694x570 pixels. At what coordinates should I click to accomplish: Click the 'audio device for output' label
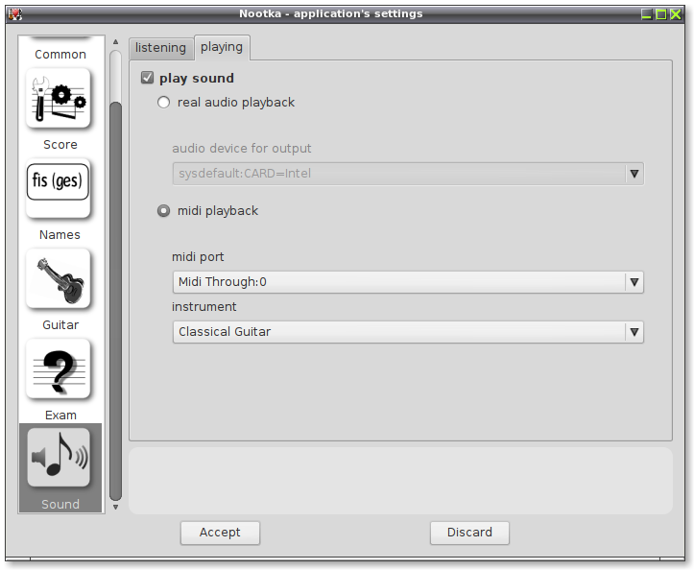(x=242, y=148)
